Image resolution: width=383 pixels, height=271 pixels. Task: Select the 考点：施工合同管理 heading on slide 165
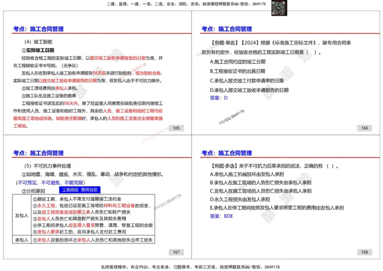[x=38, y=29]
